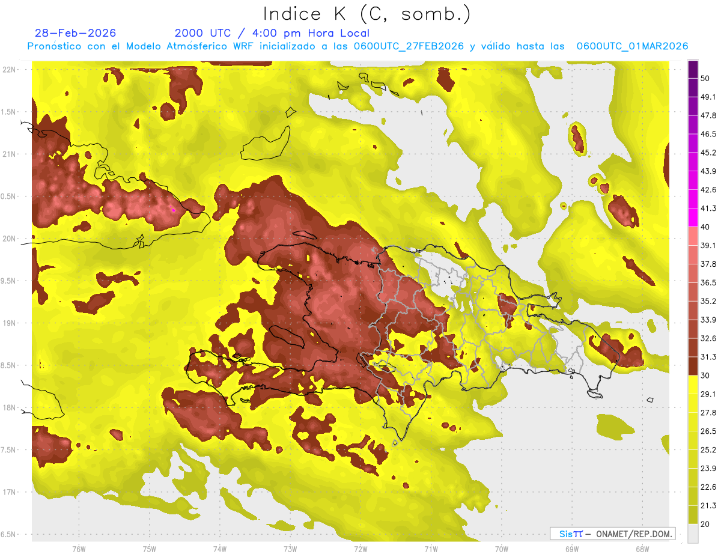Click the magenta legend swatch between 40 and 41.3
721x557 pixels.
pyautogui.click(x=693, y=217)
